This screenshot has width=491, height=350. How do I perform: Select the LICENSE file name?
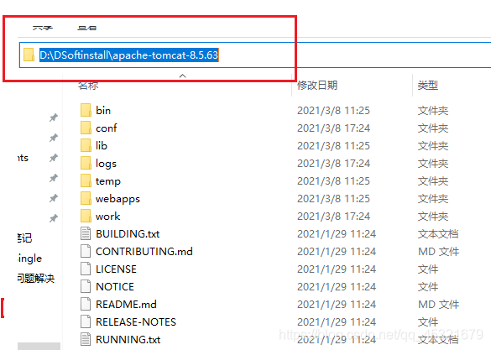pyautogui.click(x=116, y=269)
